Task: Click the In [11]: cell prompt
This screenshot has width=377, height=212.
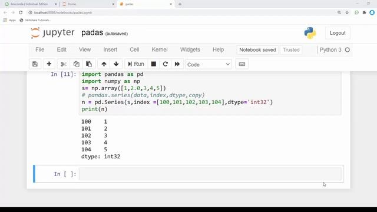Action: [x=64, y=74]
